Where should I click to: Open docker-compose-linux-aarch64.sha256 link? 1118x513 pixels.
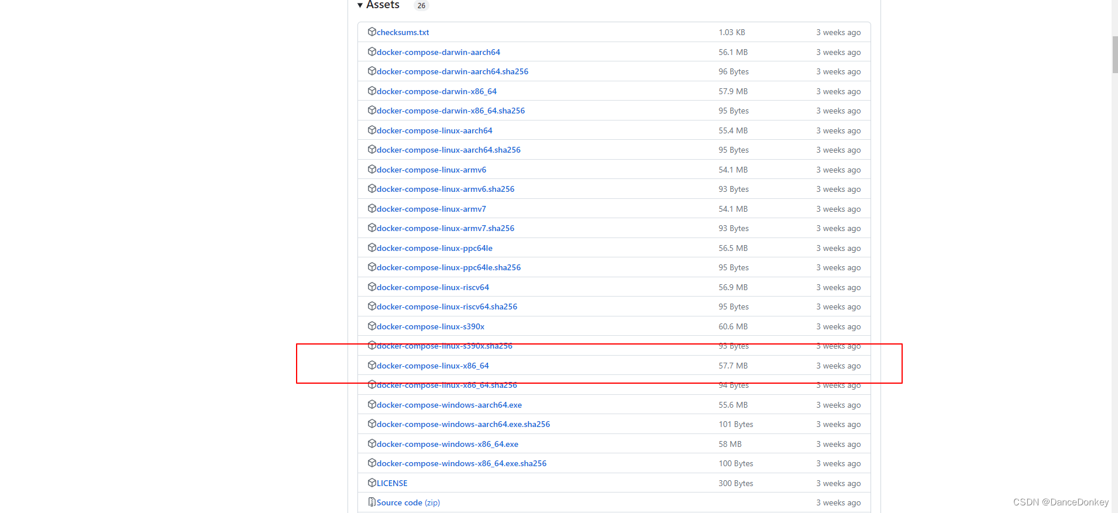(x=448, y=150)
